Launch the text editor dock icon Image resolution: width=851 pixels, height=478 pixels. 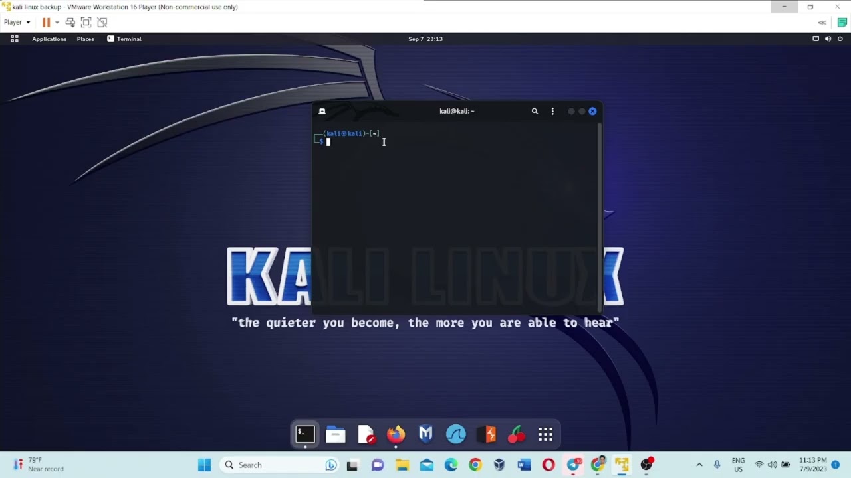366,434
